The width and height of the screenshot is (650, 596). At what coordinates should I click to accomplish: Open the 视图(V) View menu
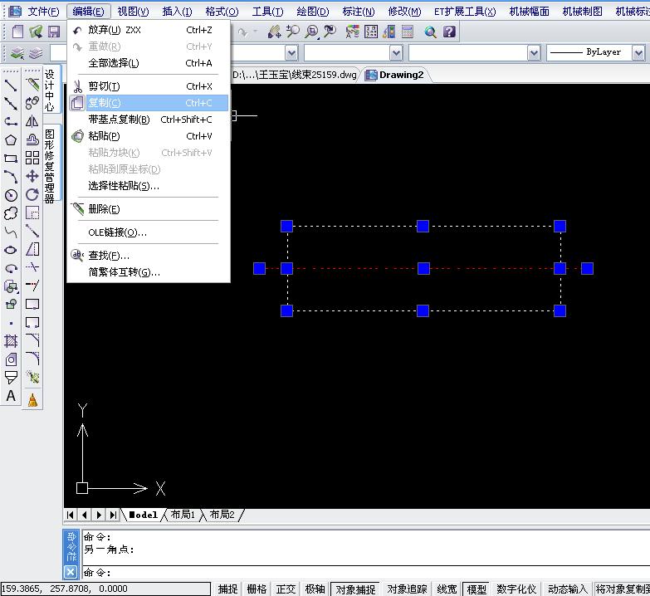click(133, 11)
